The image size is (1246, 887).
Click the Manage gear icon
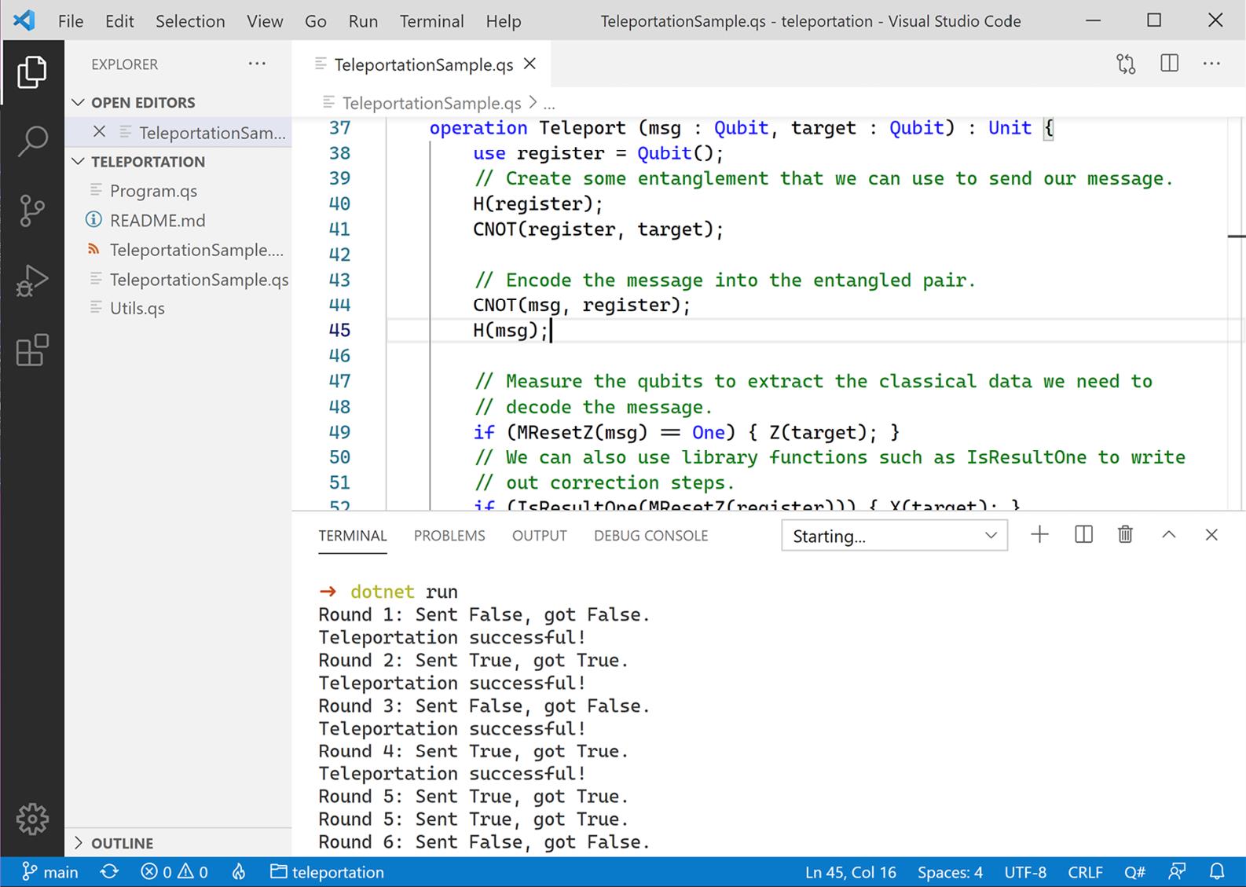point(32,819)
